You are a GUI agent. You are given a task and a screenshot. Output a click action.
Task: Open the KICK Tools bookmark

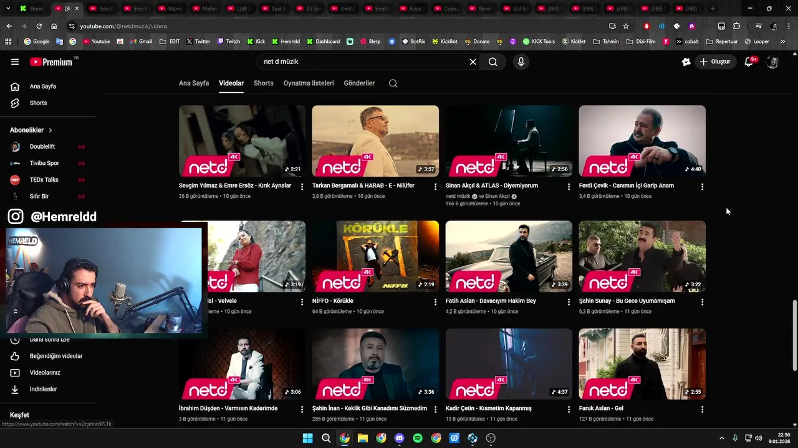[539, 42]
